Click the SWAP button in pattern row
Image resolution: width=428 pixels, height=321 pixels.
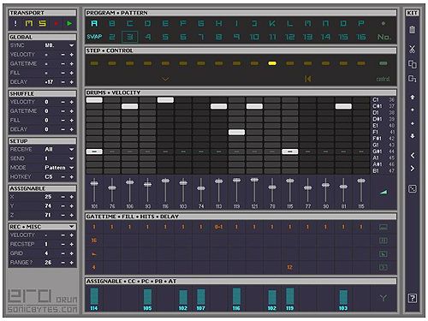(94, 37)
